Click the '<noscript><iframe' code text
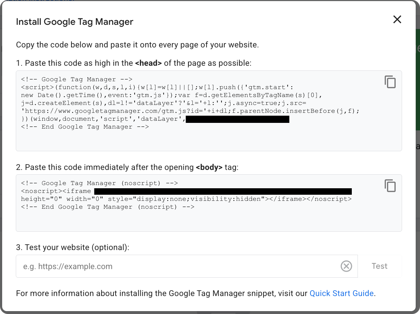The width and height of the screenshot is (420, 314). (x=56, y=191)
